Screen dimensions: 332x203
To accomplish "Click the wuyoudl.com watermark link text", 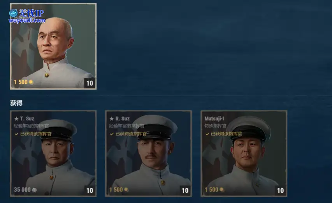I will click(x=27, y=20).
